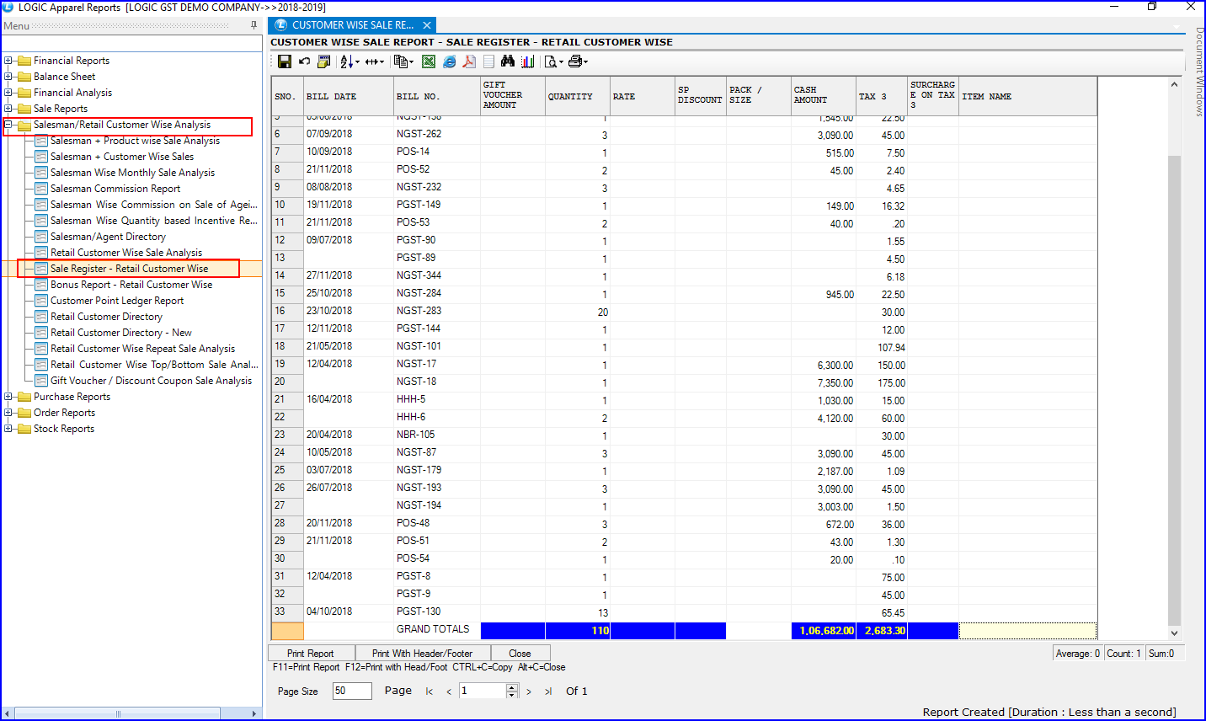The width and height of the screenshot is (1206, 721).
Task: Go to next report page
Action: tap(529, 692)
